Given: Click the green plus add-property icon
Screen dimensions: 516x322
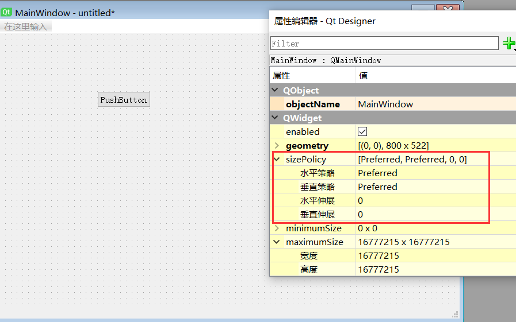Looking at the screenshot, I should coord(509,43).
